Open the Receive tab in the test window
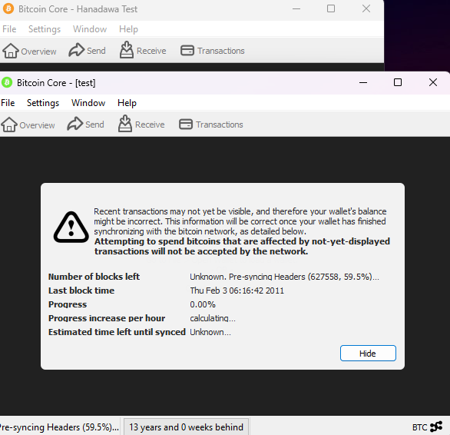Image resolution: width=450 pixels, height=435 pixels. point(141,125)
